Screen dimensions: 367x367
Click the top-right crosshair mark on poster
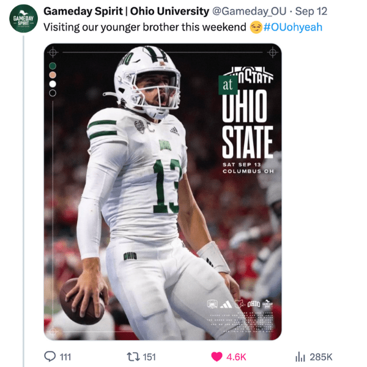click(272, 53)
